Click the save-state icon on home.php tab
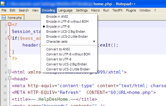The width and height of the screenshot is (166, 106). point(4,17)
